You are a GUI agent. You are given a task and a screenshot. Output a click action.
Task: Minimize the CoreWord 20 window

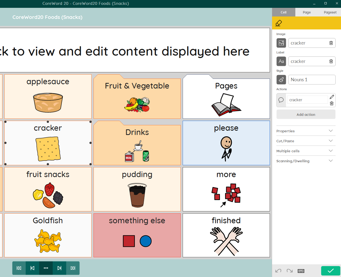(x=314, y=4)
